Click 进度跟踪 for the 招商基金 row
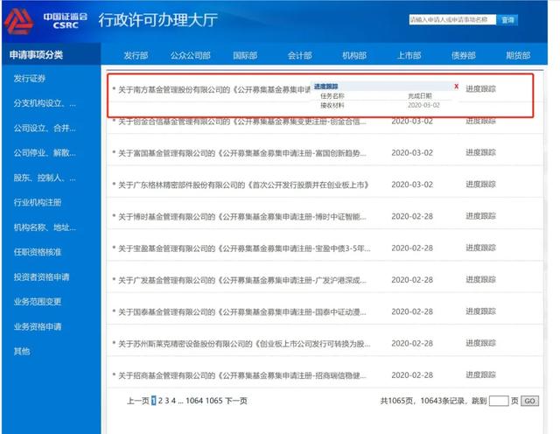Image resolution: width=560 pixels, height=434 pixels. click(x=480, y=375)
